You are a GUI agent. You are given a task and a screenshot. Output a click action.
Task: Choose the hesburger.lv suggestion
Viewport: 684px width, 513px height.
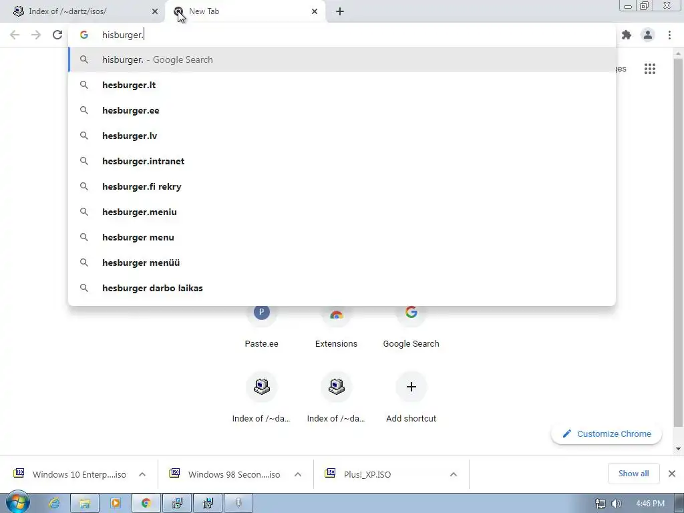coord(342,136)
